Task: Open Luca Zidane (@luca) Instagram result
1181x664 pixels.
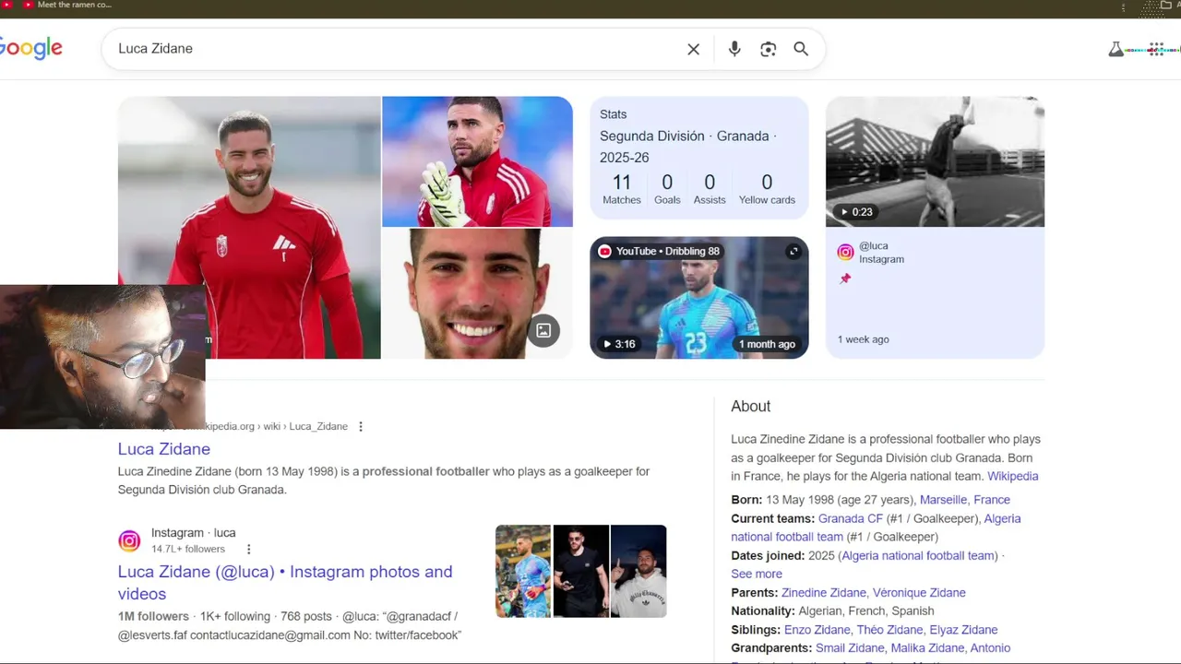Action: point(285,583)
